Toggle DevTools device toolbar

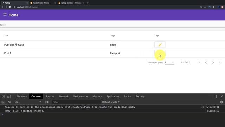[x=9, y=96]
